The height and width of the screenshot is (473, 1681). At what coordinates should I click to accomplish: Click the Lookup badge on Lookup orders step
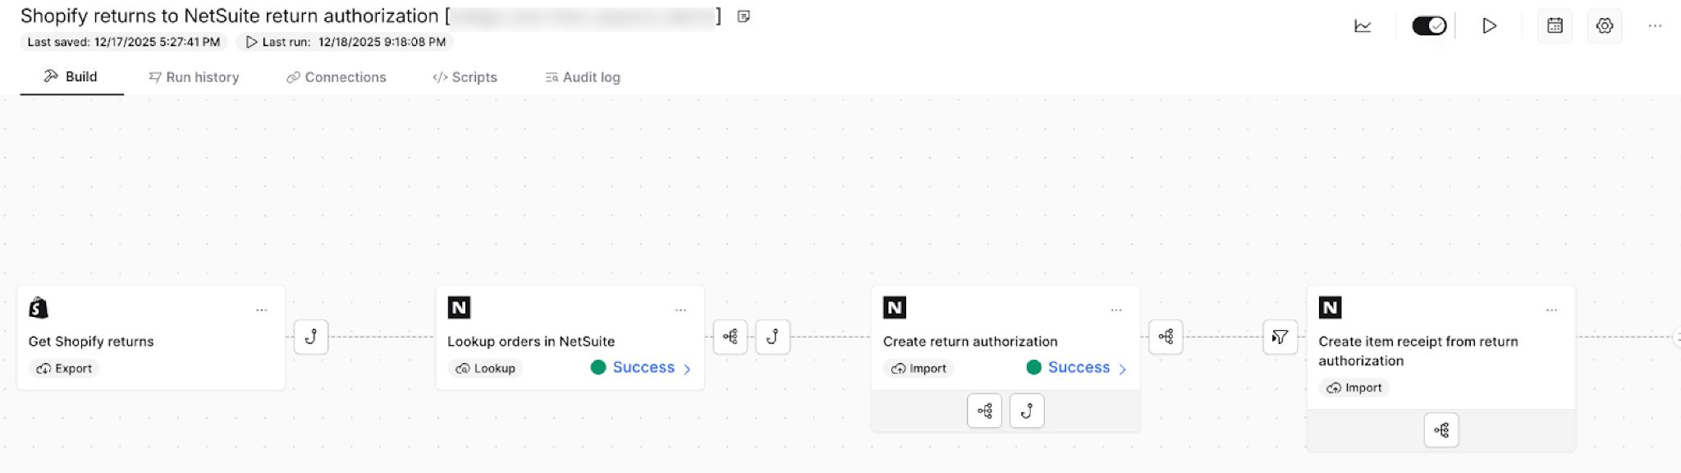485,369
